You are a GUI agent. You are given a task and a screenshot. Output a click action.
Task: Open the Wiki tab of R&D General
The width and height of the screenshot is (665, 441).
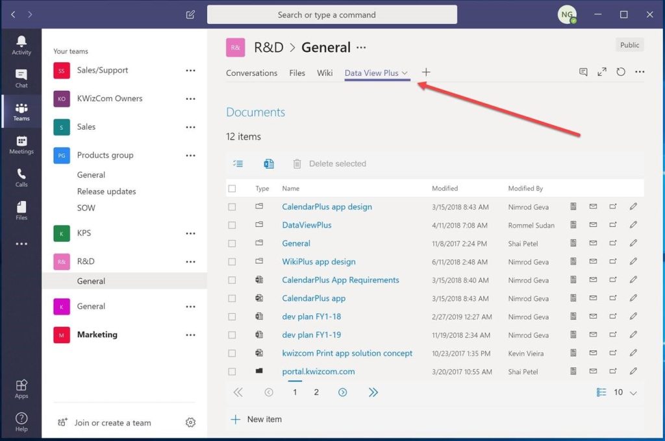pyautogui.click(x=325, y=73)
